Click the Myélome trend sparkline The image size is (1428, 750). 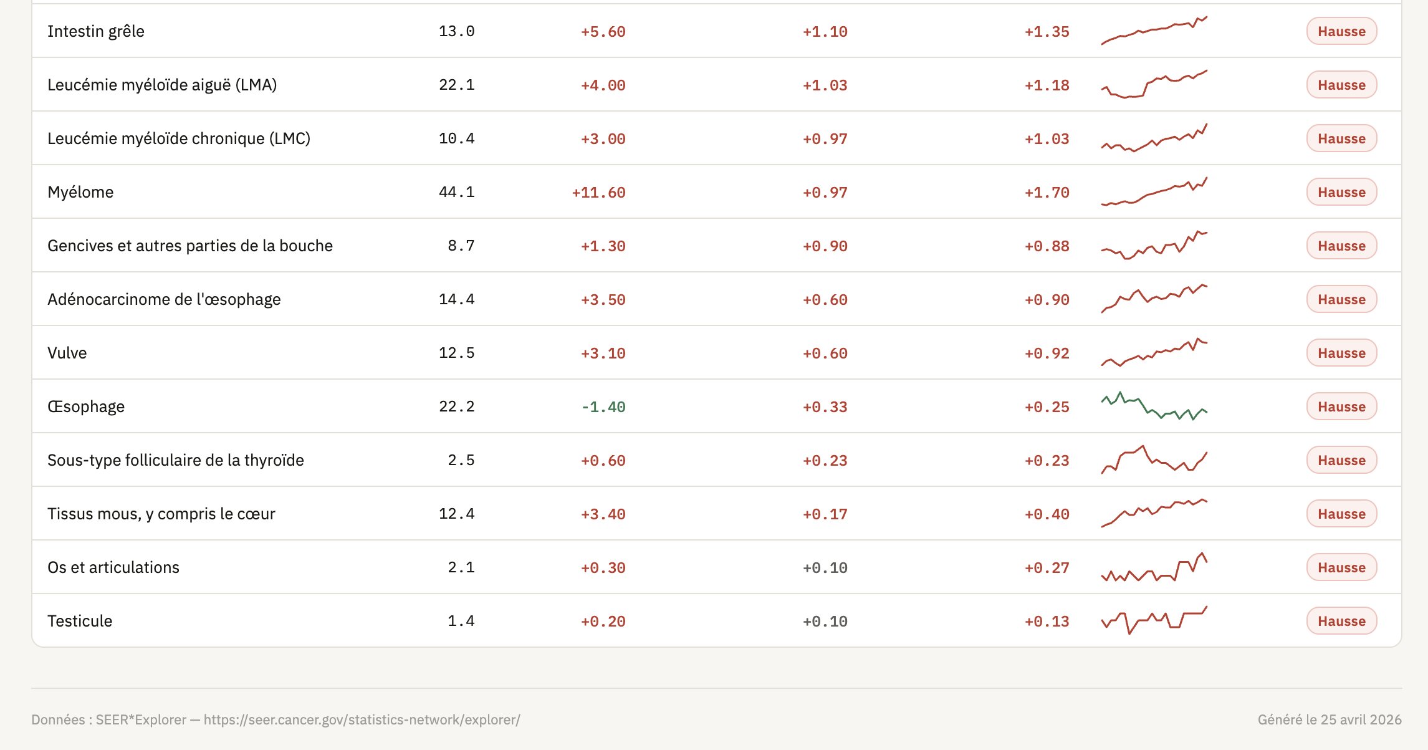pos(1154,192)
